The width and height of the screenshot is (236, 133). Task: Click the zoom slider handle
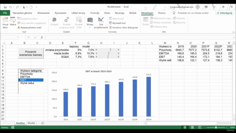(x=216, y=127)
